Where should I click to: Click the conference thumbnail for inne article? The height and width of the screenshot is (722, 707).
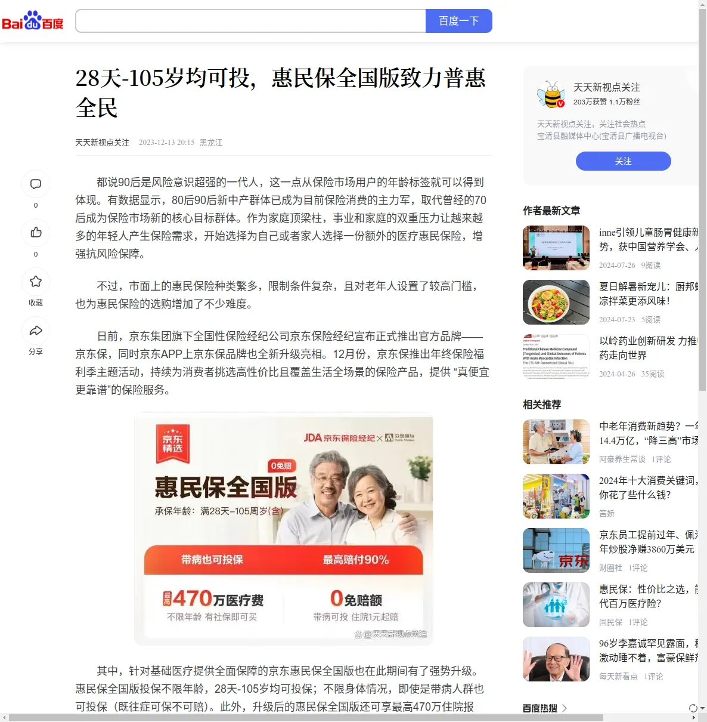[556, 248]
